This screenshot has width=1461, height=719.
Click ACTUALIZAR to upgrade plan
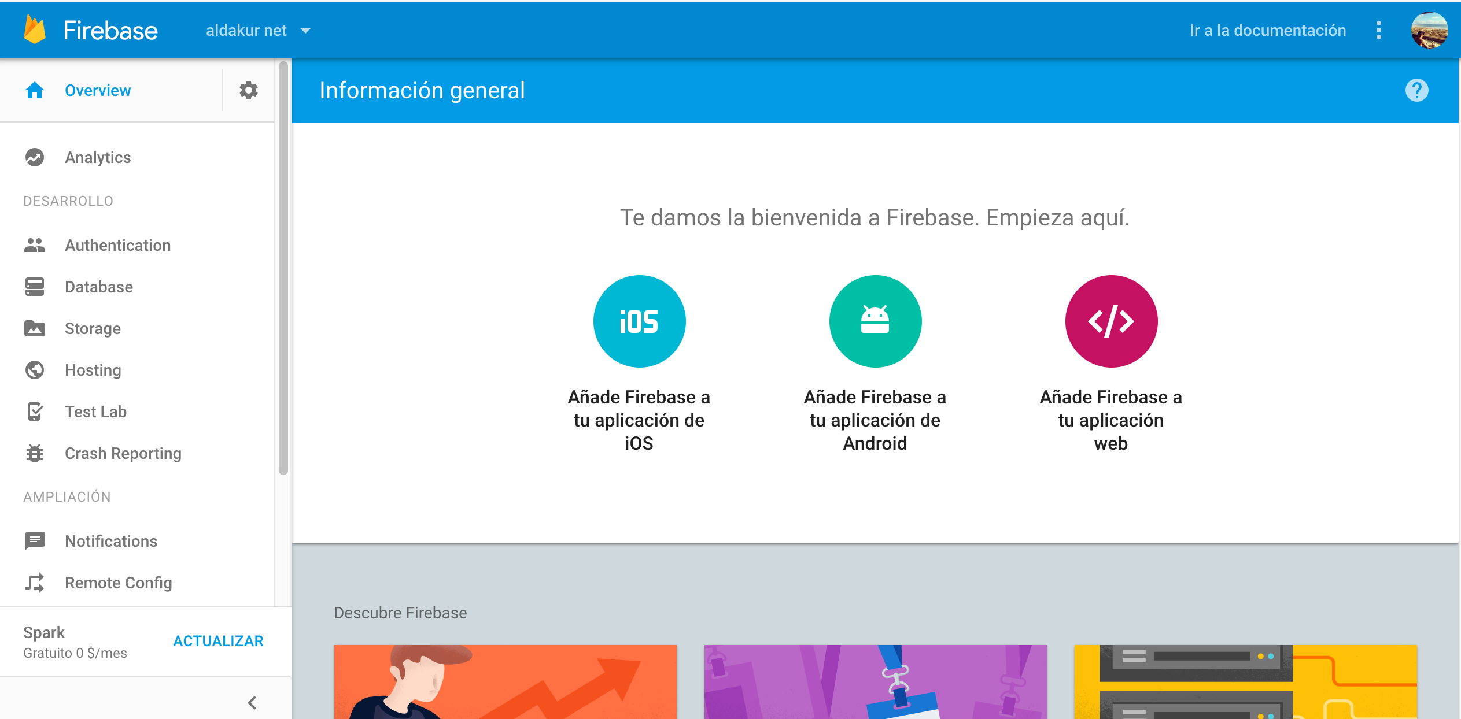click(218, 641)
